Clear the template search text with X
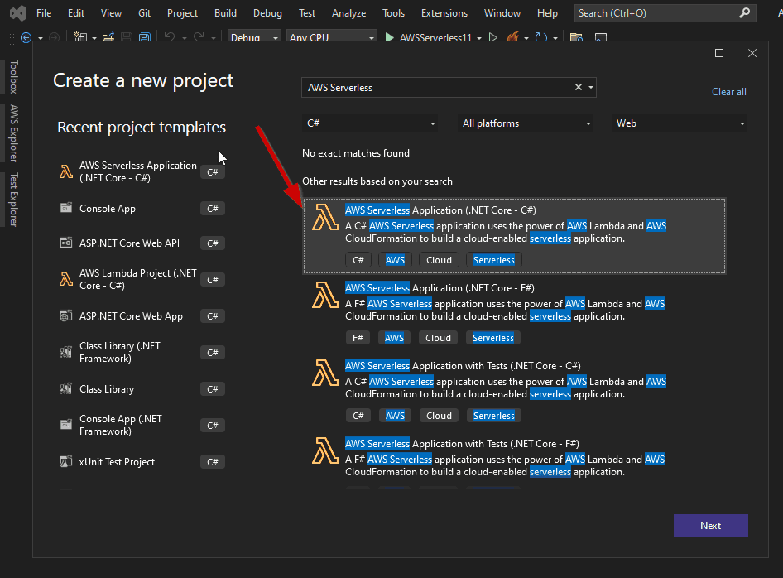The width and height of the screenshot is (783, 578). point(579,88)
